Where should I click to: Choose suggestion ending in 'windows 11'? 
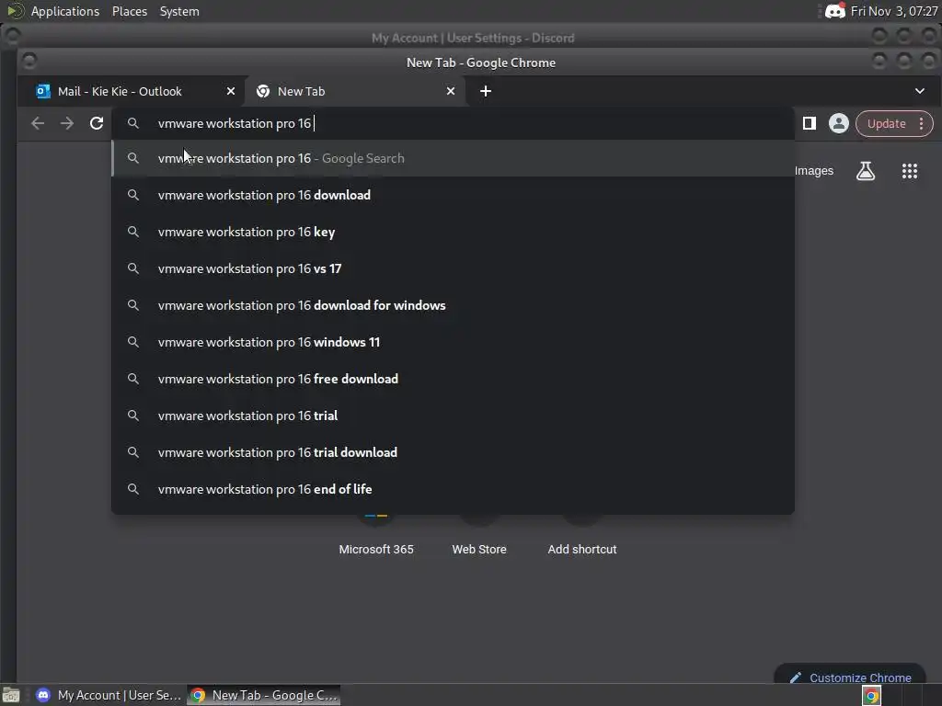click(453, 342)
